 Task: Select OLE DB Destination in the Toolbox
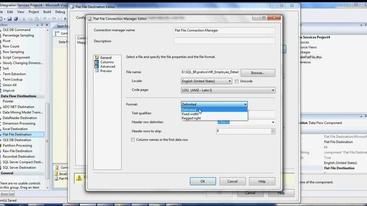click(17, 140)
